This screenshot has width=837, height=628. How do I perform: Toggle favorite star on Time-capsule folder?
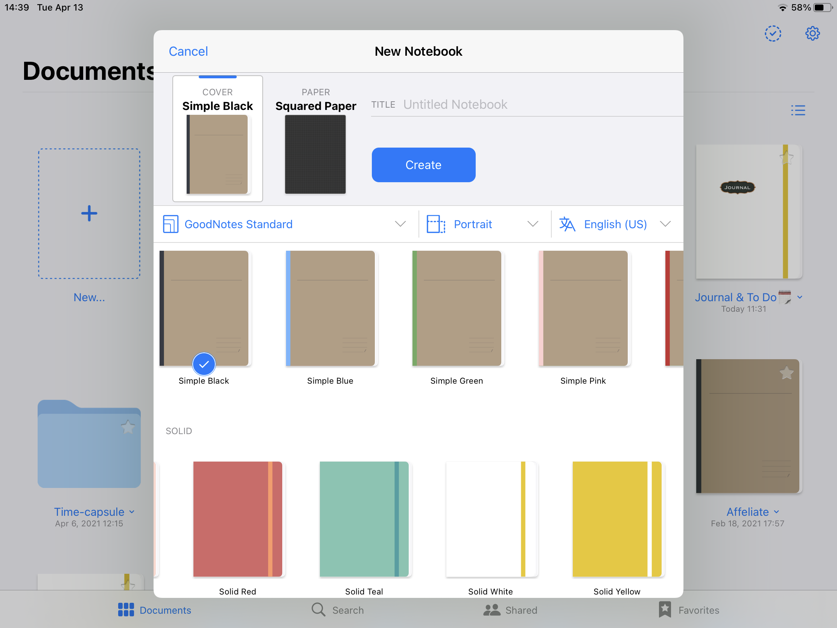pyautogui.click(x=128, y=427)
